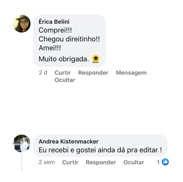Select the 'Chegou direitinho!!' line in the comment
This screenshot has height=182, width=183.
[x=69, y=39]
